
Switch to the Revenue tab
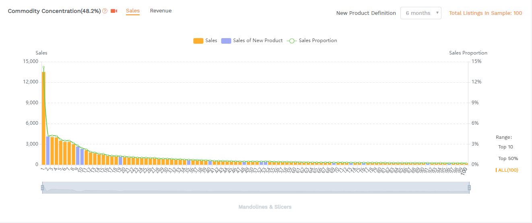coord(161,11)
